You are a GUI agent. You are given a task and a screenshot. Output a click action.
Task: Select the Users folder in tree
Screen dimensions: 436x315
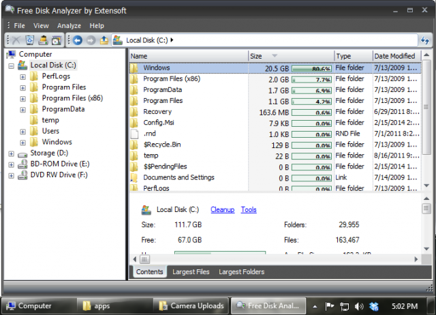tap(50, 131)
